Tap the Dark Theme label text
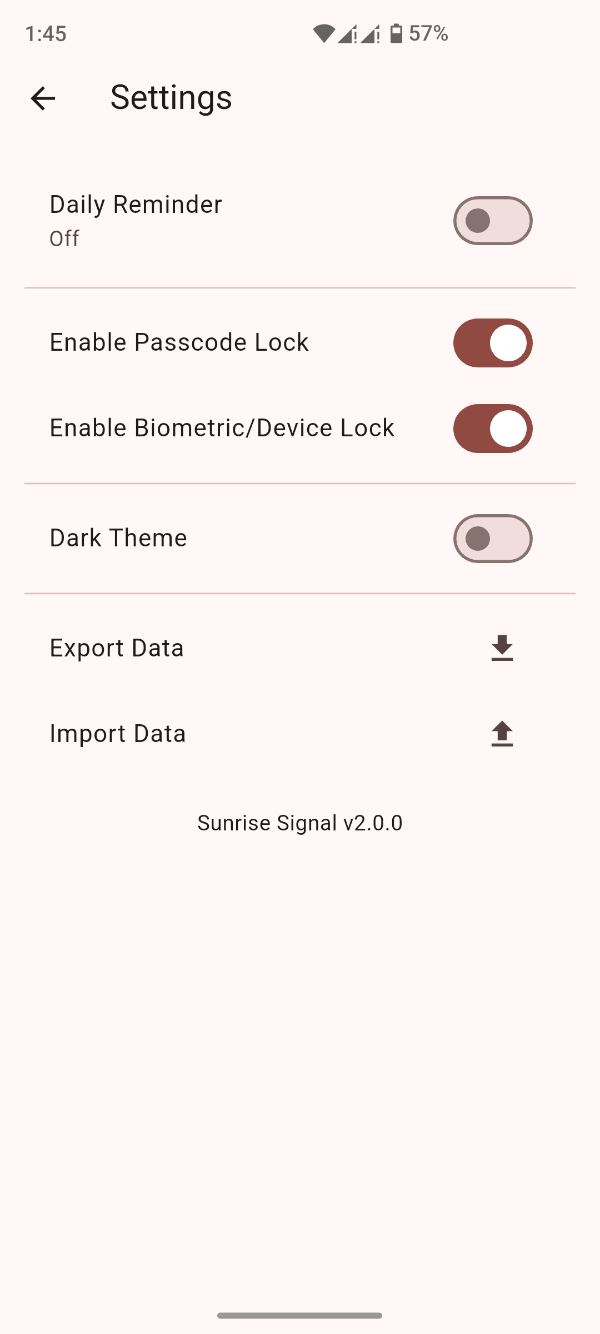 (118, 538)
